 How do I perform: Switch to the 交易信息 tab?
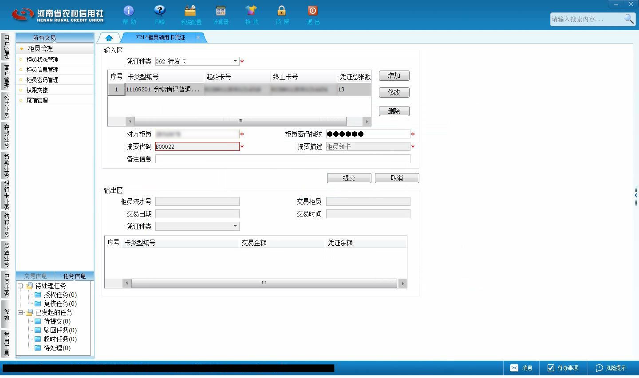35,276
